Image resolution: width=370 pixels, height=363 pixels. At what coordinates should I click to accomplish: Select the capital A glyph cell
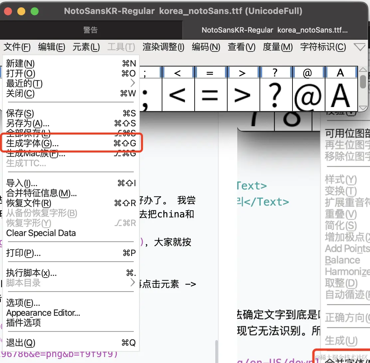tap(341, 94)
